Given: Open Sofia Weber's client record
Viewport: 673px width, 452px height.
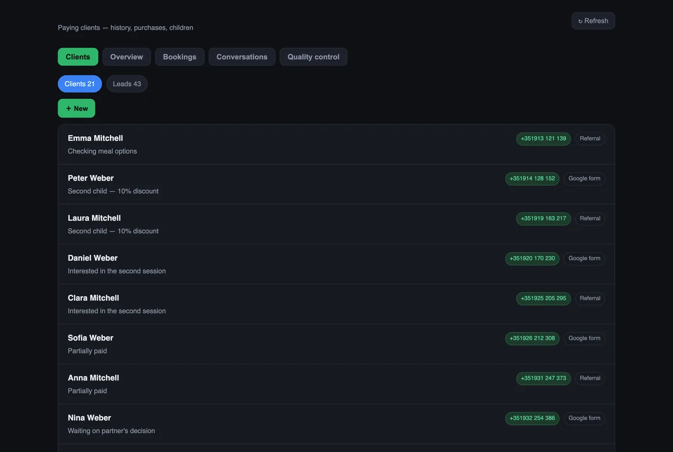Looking at the screenshot, I should click(336, 344).
